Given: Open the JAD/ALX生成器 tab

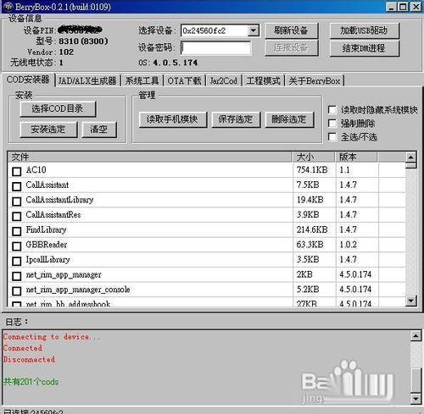Looking at the screenshot, I should pyautogui.click(x=87, y=81).
